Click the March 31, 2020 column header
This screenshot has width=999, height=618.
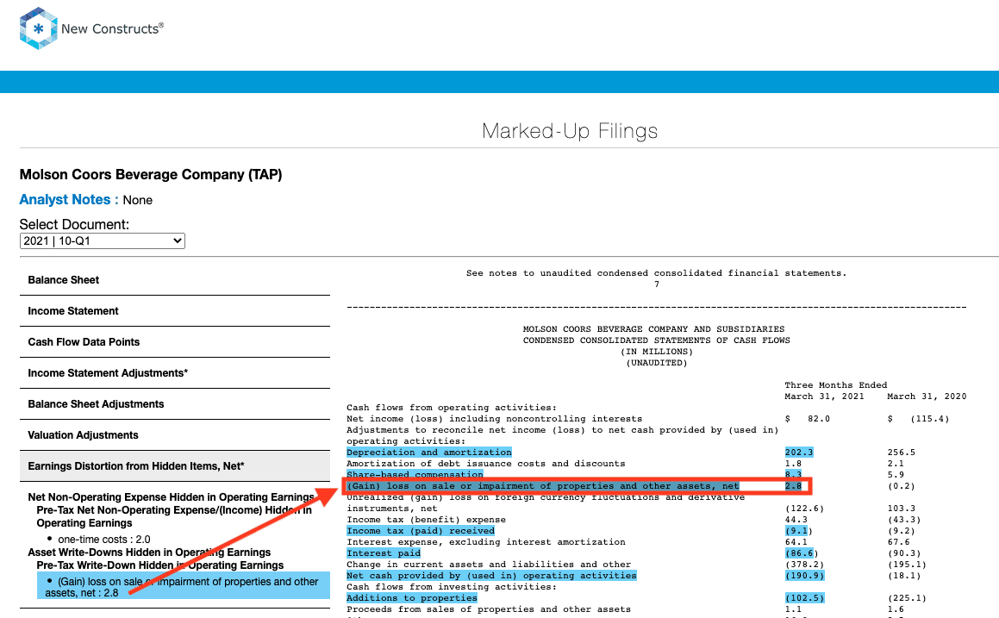pyautogui.click(x=927, y=396)
